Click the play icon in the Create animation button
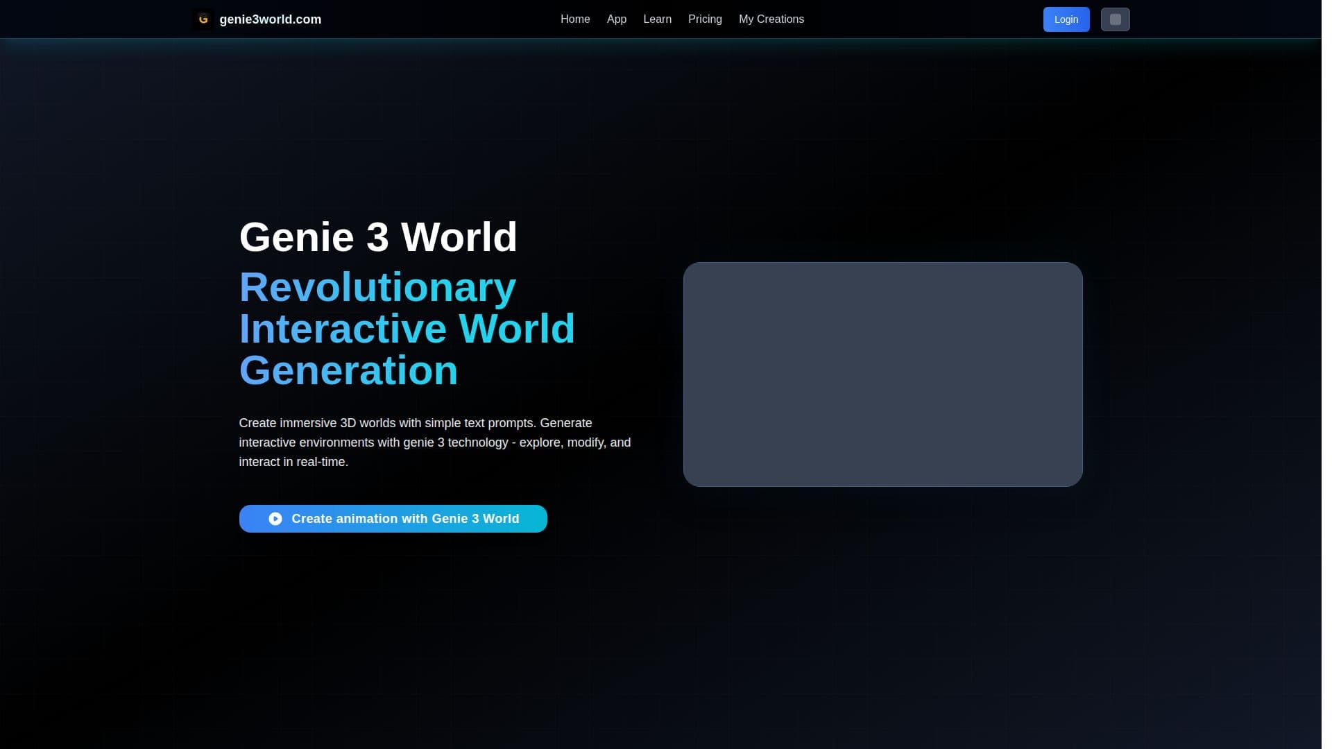This screenshot has width=1332, height=749. [x=275, y=519]
